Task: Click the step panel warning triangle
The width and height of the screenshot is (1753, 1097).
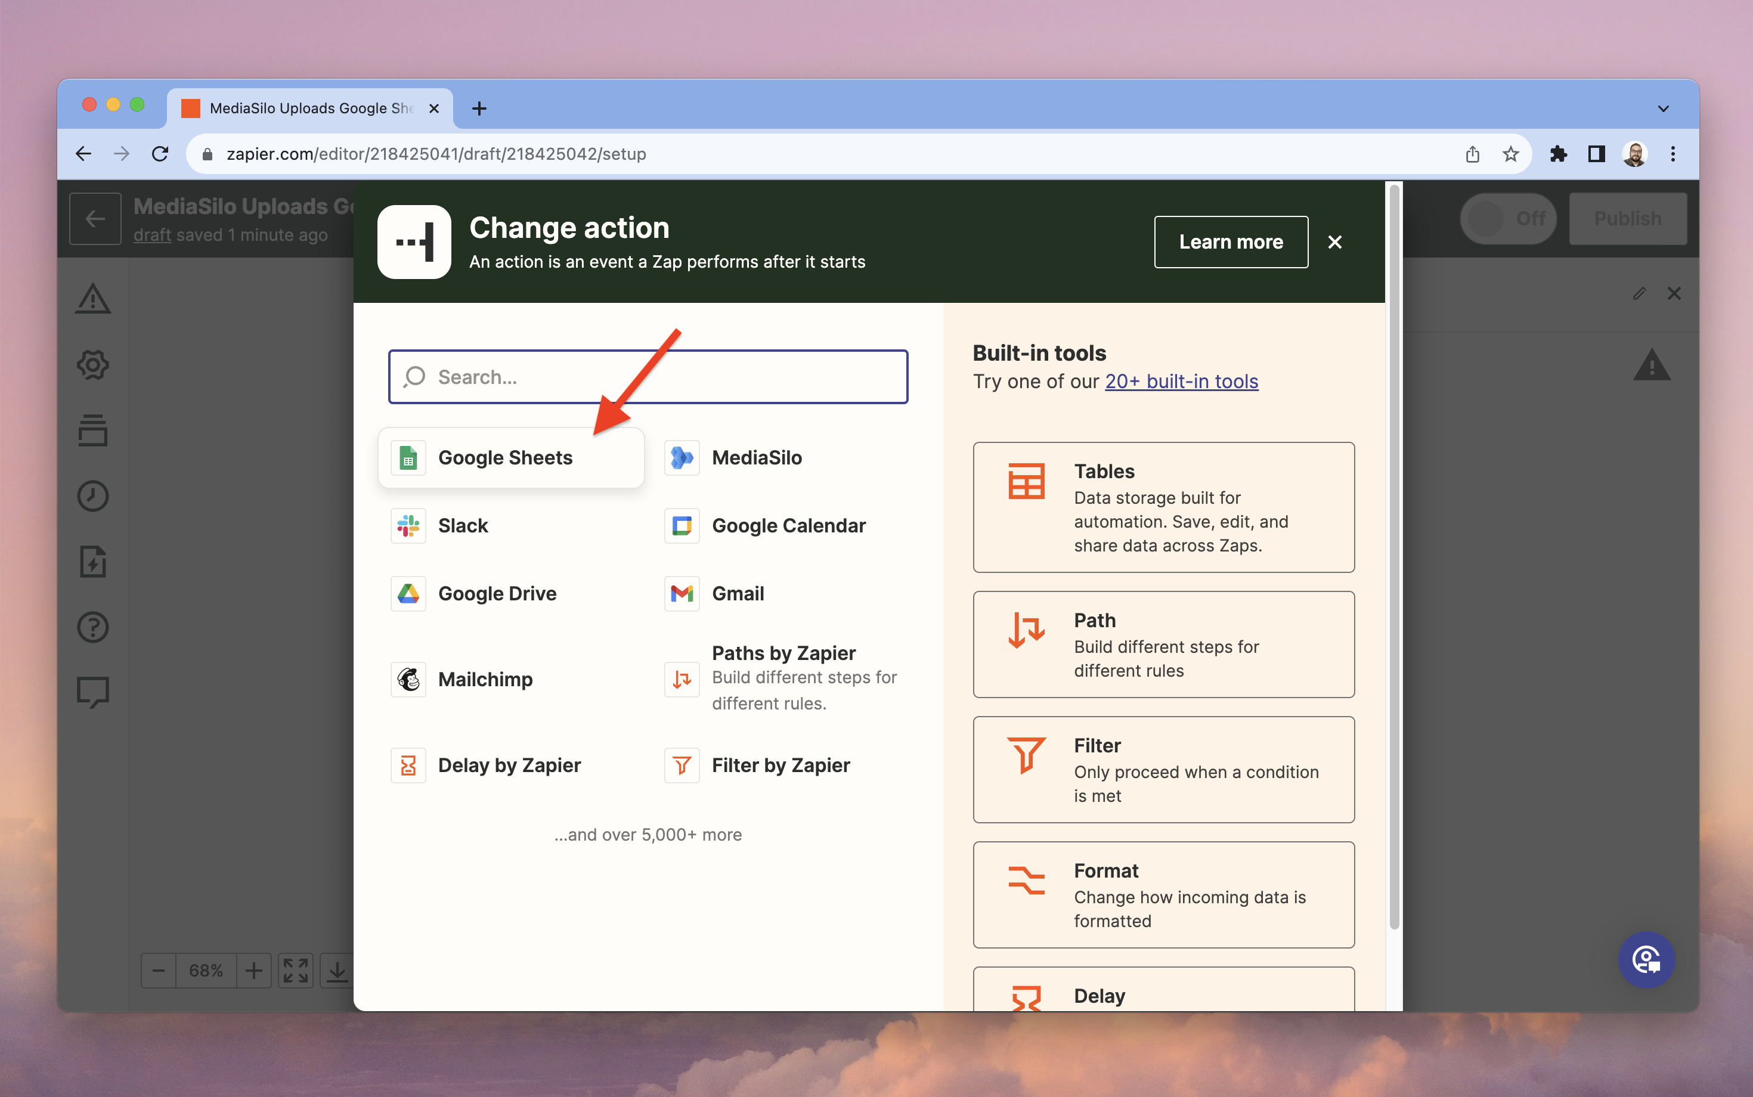Action: click(x=1652, y=364)
